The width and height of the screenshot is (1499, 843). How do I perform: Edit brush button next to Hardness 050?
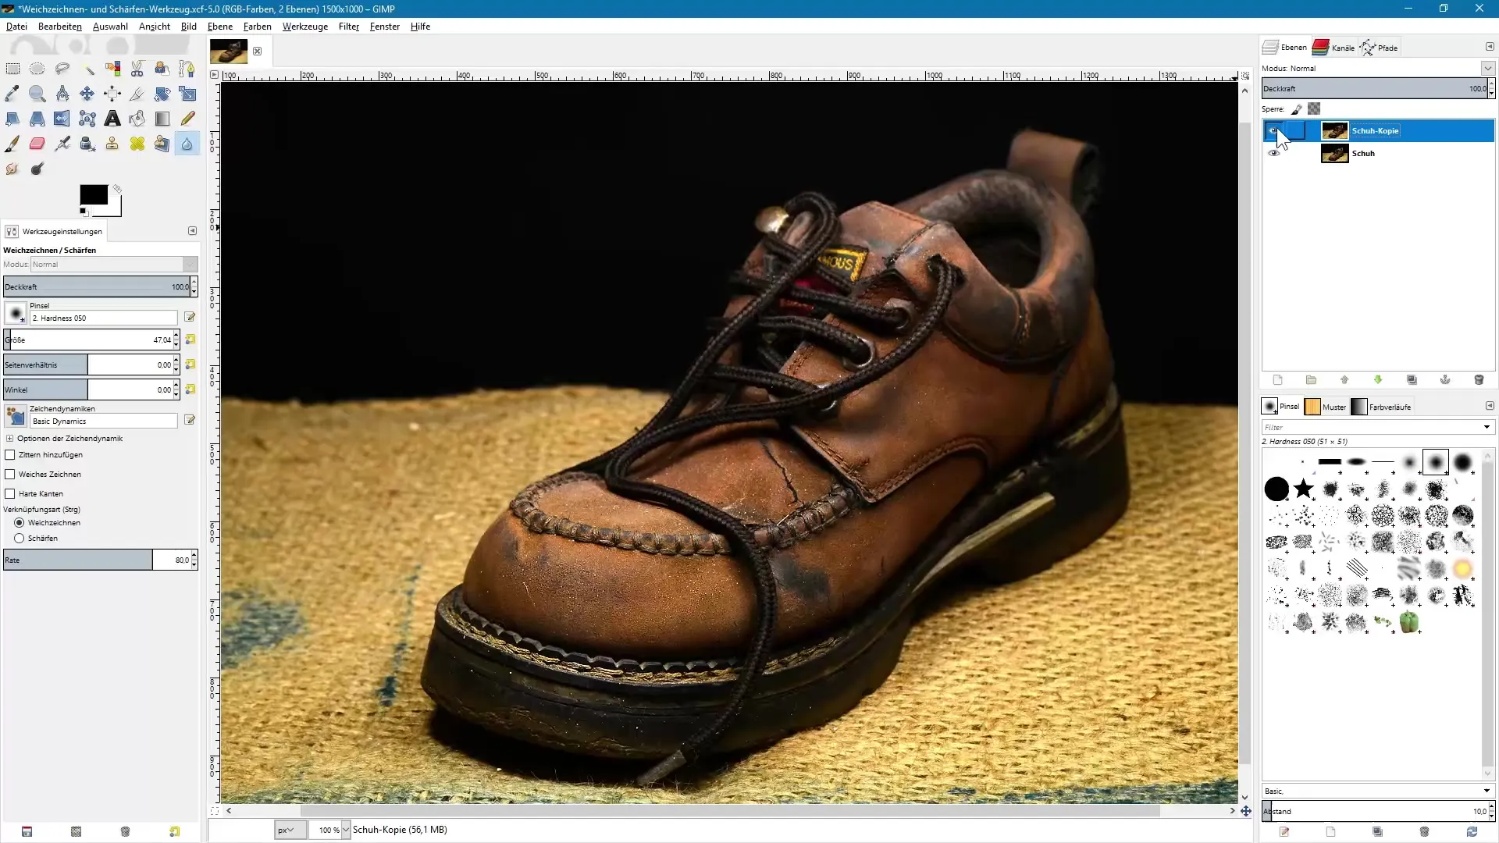pyautogui.click(x=190, y=317)
